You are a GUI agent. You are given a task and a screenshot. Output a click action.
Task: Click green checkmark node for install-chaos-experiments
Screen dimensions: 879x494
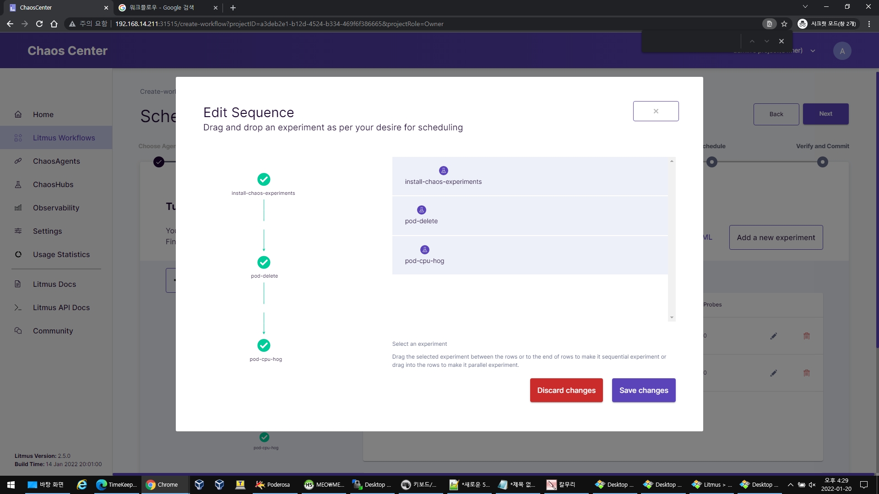click(x=264, y=179)
